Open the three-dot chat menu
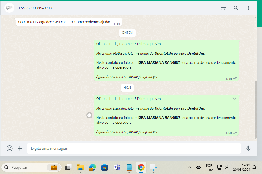The width and height of the screenshot is (262, 174). click(248, 8)
